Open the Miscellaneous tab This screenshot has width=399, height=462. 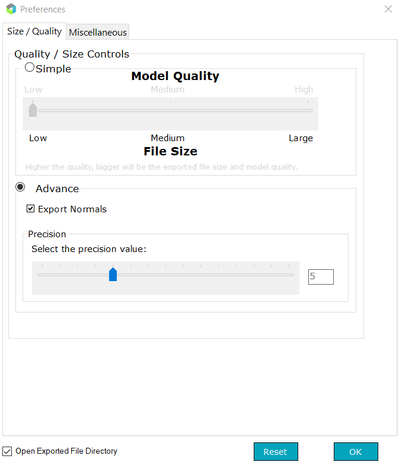98,33
